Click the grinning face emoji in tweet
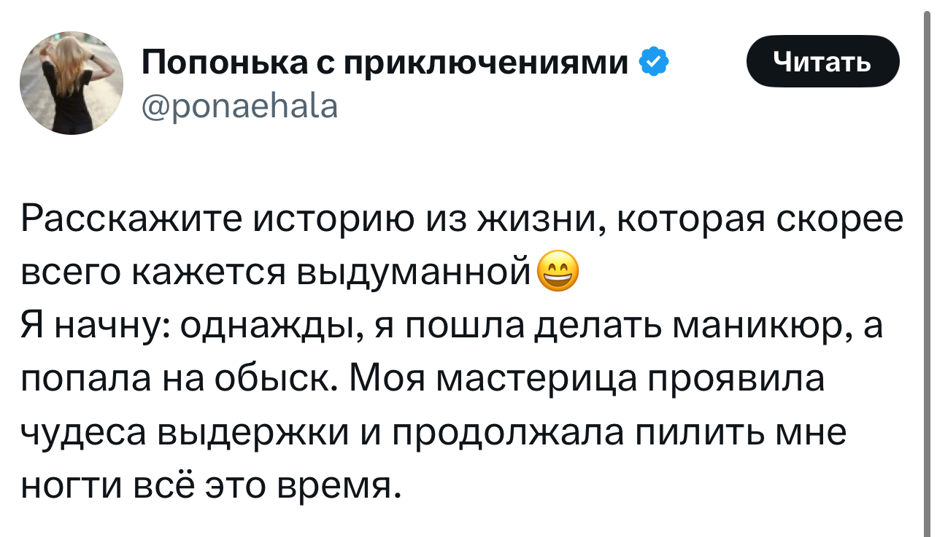The height and width of the screenshot is (537, 937). click(558, 274)
